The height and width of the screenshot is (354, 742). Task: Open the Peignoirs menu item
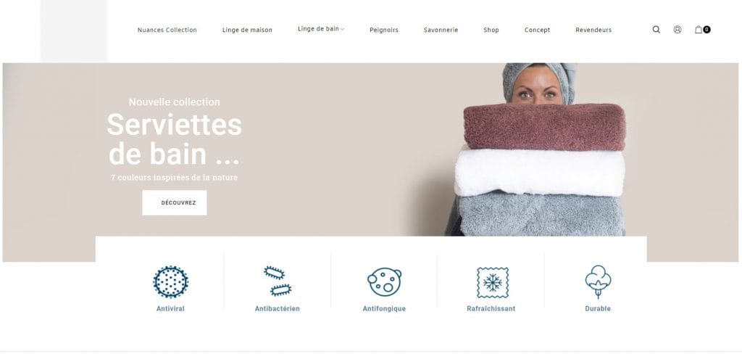(x=384, y=30)
